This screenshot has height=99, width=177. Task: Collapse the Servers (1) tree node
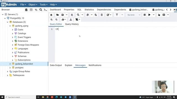(3, 14)
